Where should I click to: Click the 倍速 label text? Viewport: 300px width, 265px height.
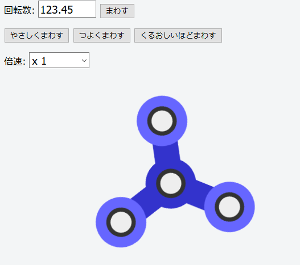(x=15, y=61)
